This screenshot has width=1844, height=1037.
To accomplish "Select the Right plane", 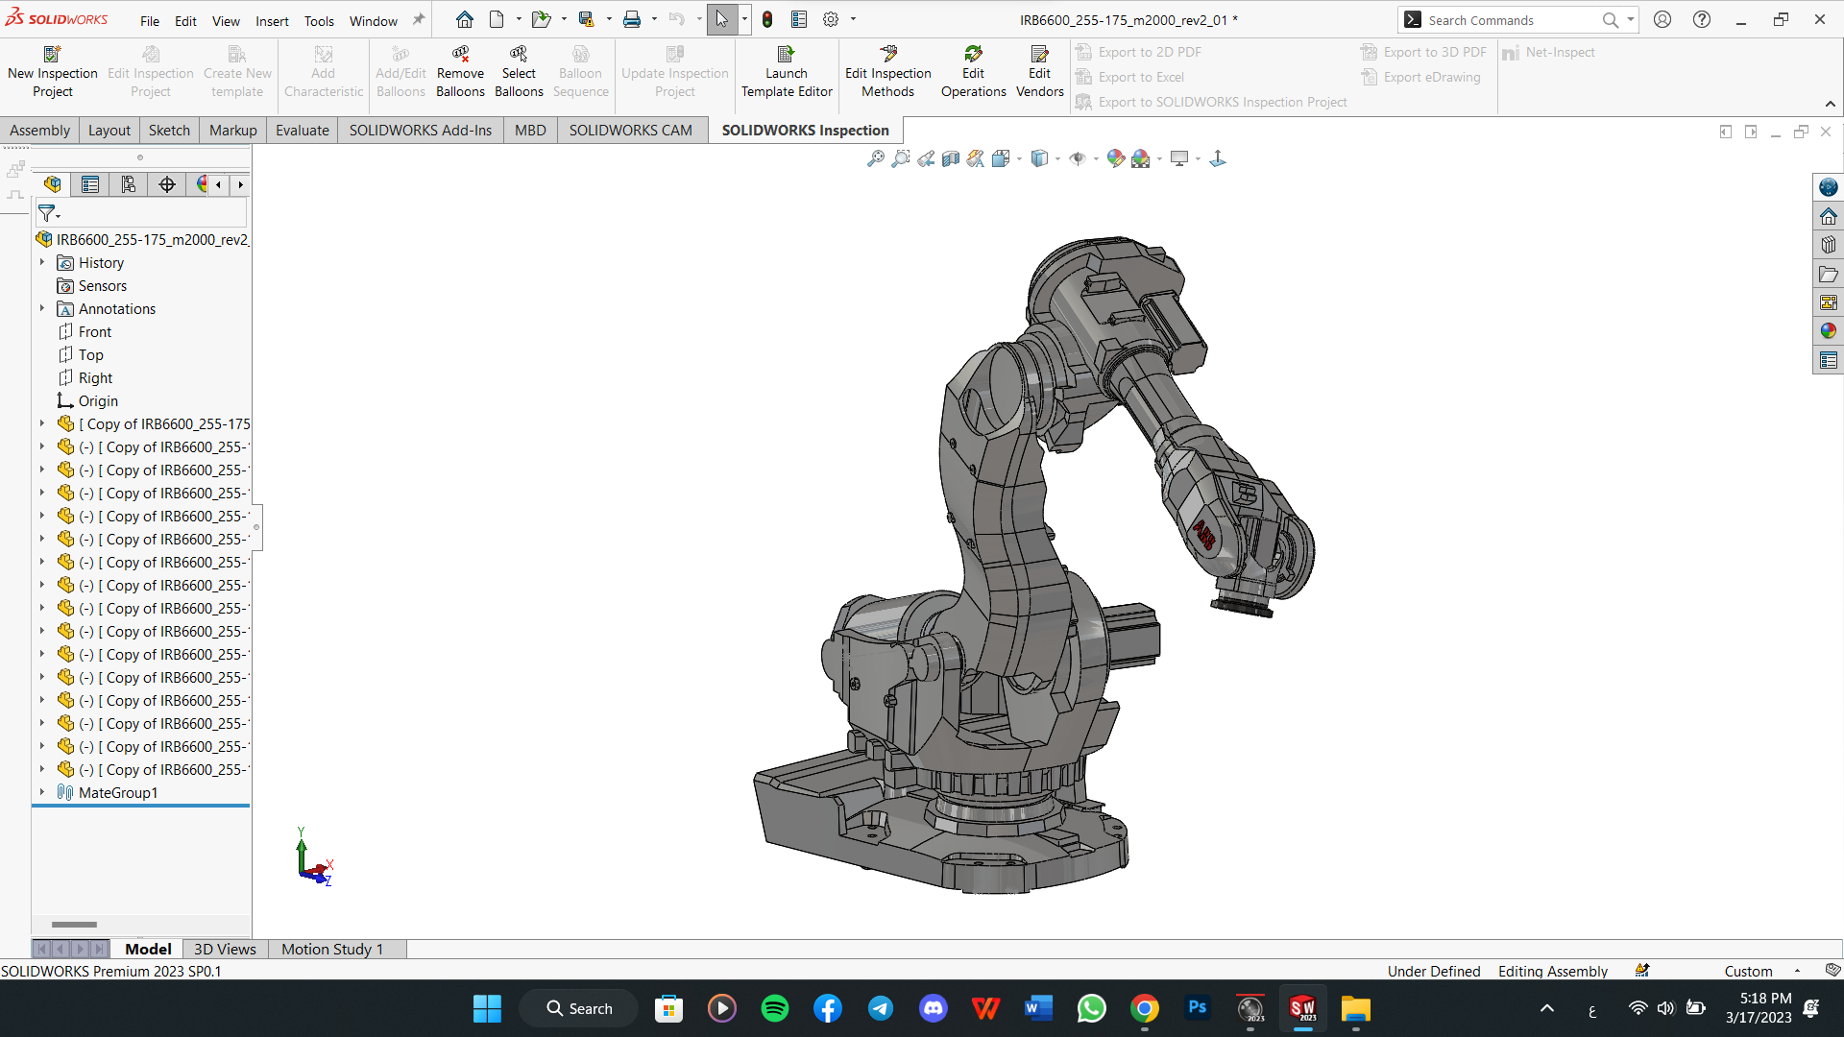I will point(95,377).
